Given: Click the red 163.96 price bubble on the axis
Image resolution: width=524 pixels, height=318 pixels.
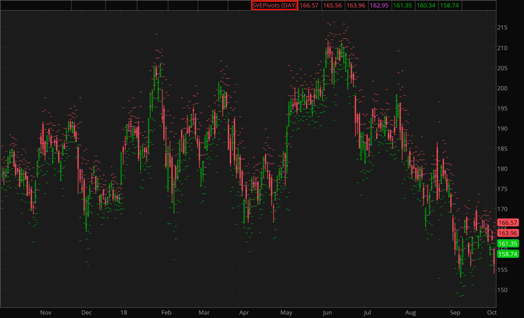Looking at the screenshot, I should coord(508,233).
